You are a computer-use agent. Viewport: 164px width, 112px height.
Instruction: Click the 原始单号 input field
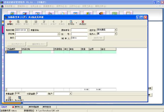click(x=79, y=30)
